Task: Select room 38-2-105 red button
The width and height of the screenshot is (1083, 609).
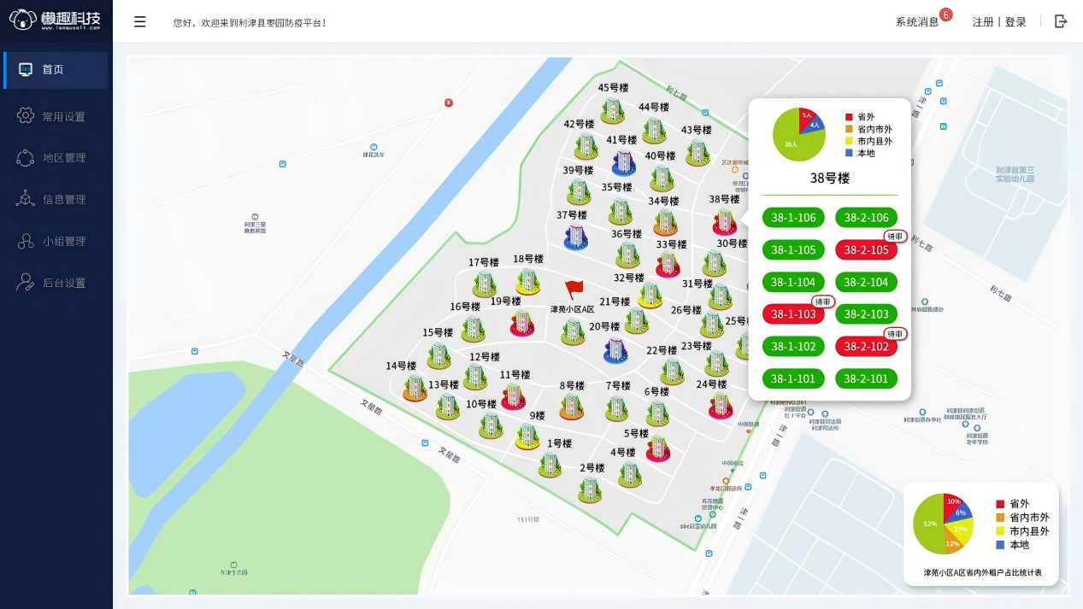Action: coord(866,250)
